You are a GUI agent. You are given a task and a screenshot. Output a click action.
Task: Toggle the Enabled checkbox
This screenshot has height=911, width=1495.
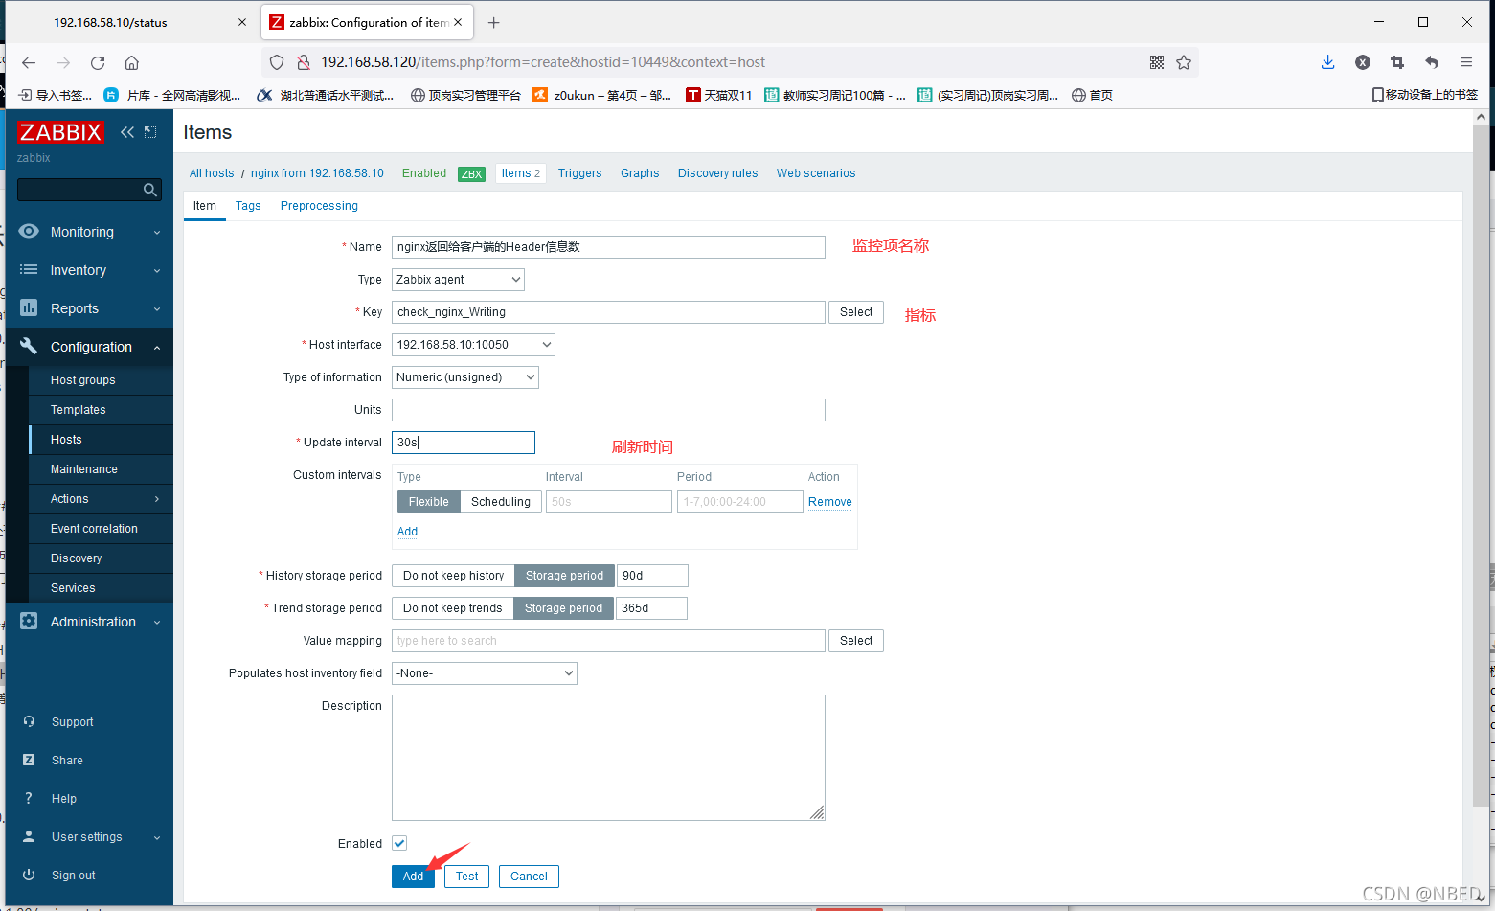point(399,843)
